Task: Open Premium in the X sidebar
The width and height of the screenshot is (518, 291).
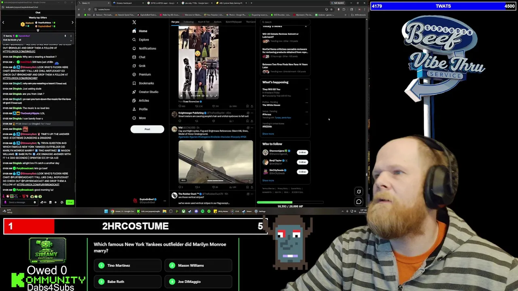Action: coord(141,74)
